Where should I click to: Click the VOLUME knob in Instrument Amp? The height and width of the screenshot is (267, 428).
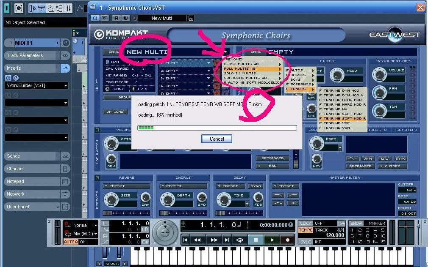pyautogui.click(x=379, y=75)
